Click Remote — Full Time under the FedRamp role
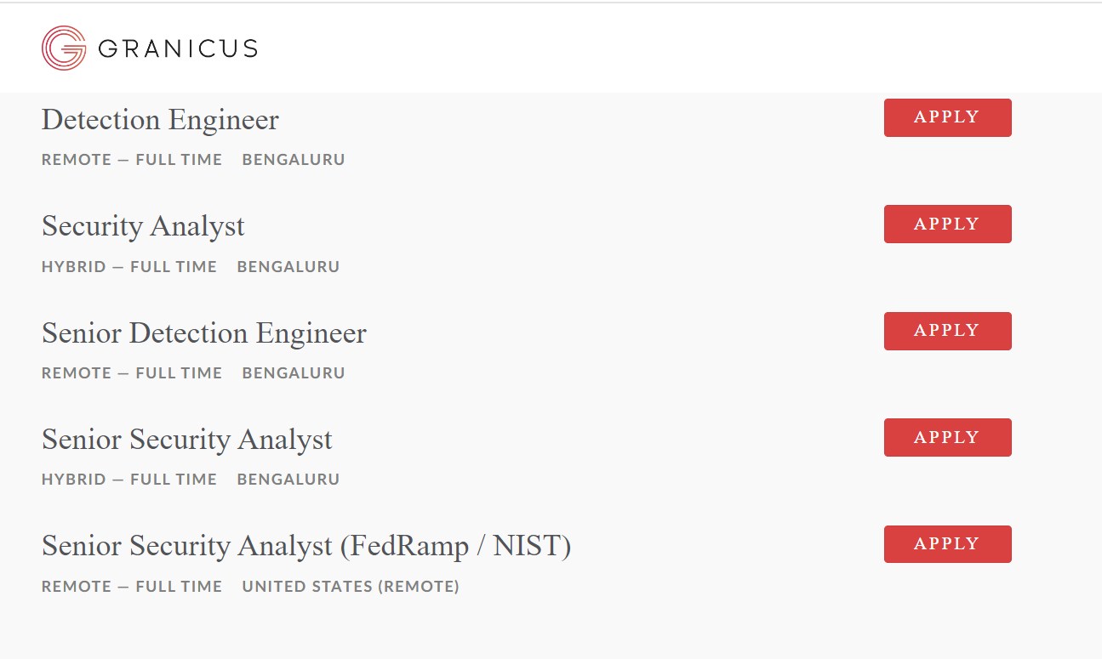Viewport: 1102px width, 659px height. pos(132,587)
